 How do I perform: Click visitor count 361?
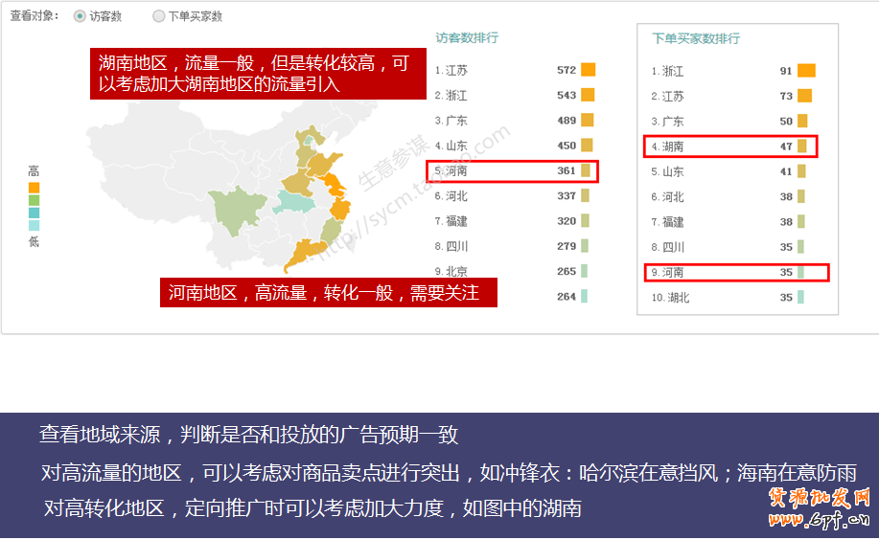coord(567,170)
